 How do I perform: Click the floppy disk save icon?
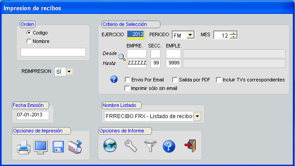click(58, 147)
